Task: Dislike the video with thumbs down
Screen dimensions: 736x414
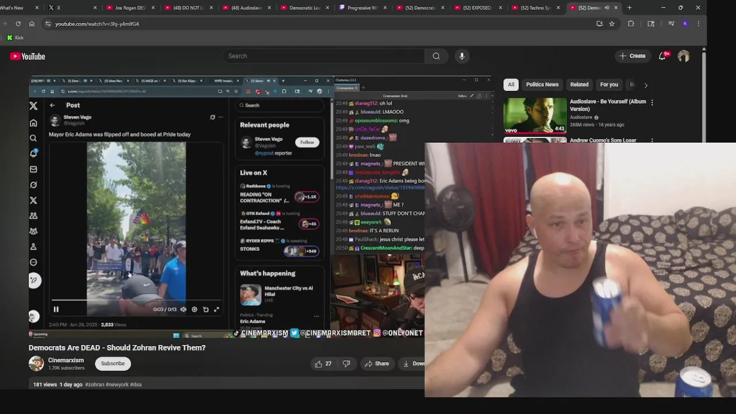Action: point(346,363)
